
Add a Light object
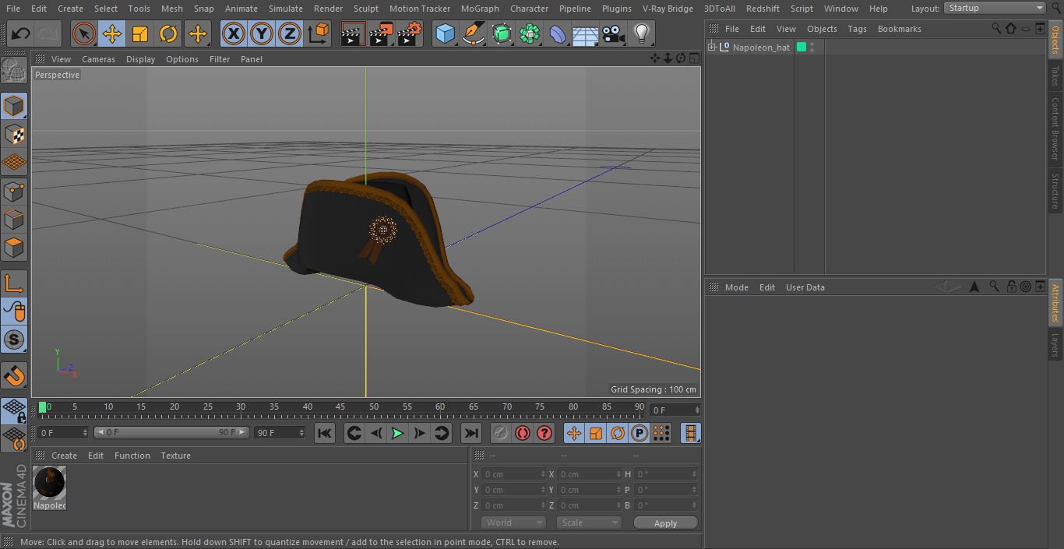(642, 34)
